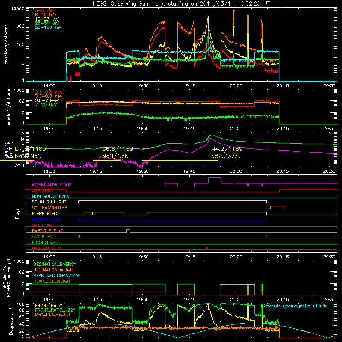
Task: Click the A0.1 GOES y-axis label
Action: pos(20,166)
